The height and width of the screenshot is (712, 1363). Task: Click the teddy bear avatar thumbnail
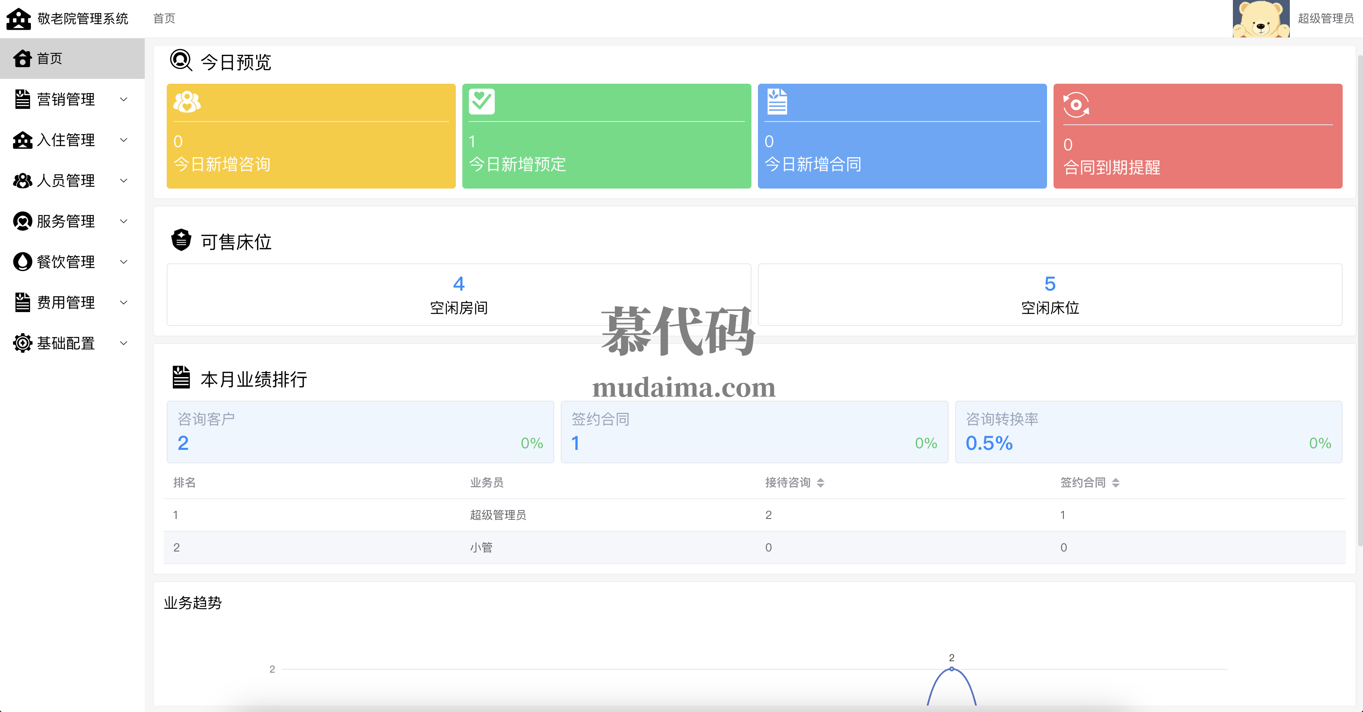pyautogui.click(x=1261, y=19)
